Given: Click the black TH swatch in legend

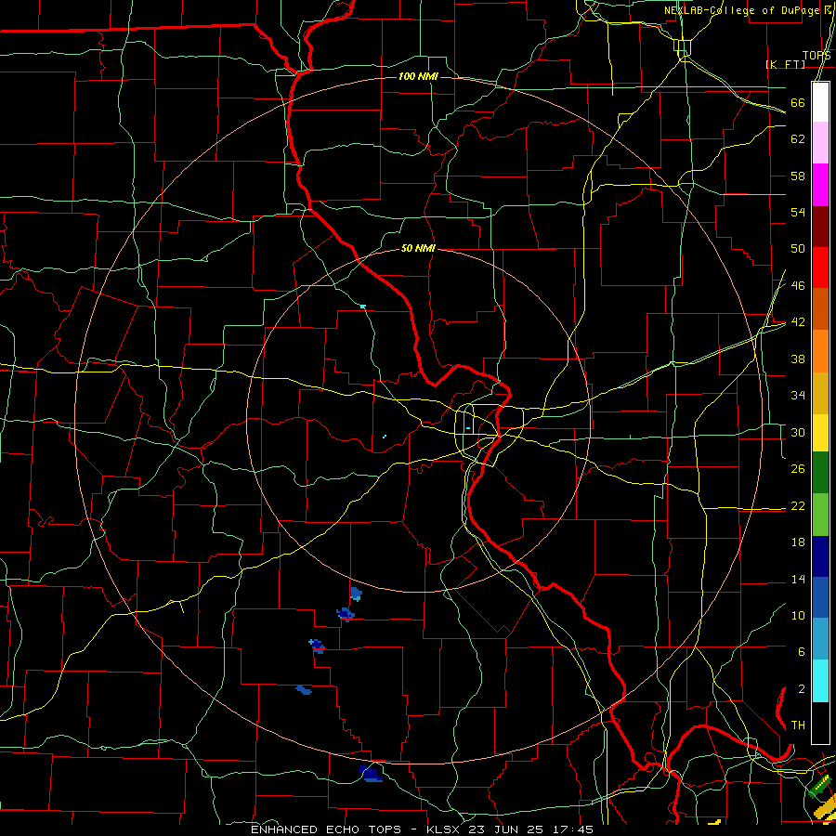Looking at the screenshot, I should 820,723.
